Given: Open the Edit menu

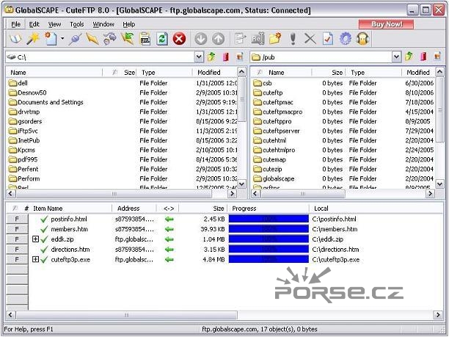Looking at the screenshot, I should click(x=34, y=24).
